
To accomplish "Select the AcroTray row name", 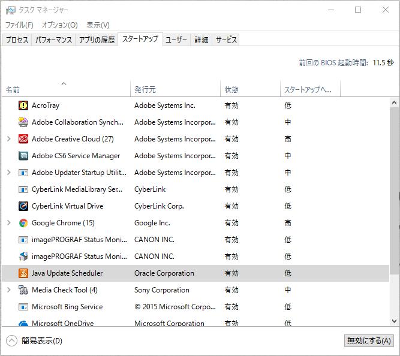I will (x=46, y=105).
